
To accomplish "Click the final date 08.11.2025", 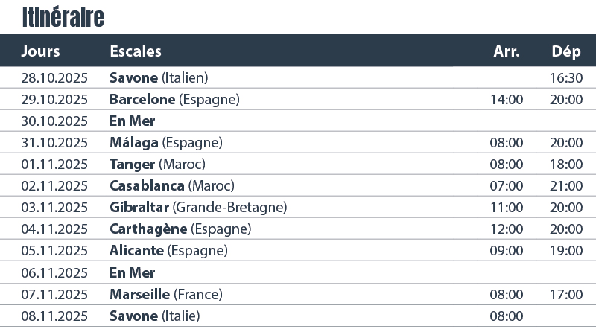I will 54,316.
